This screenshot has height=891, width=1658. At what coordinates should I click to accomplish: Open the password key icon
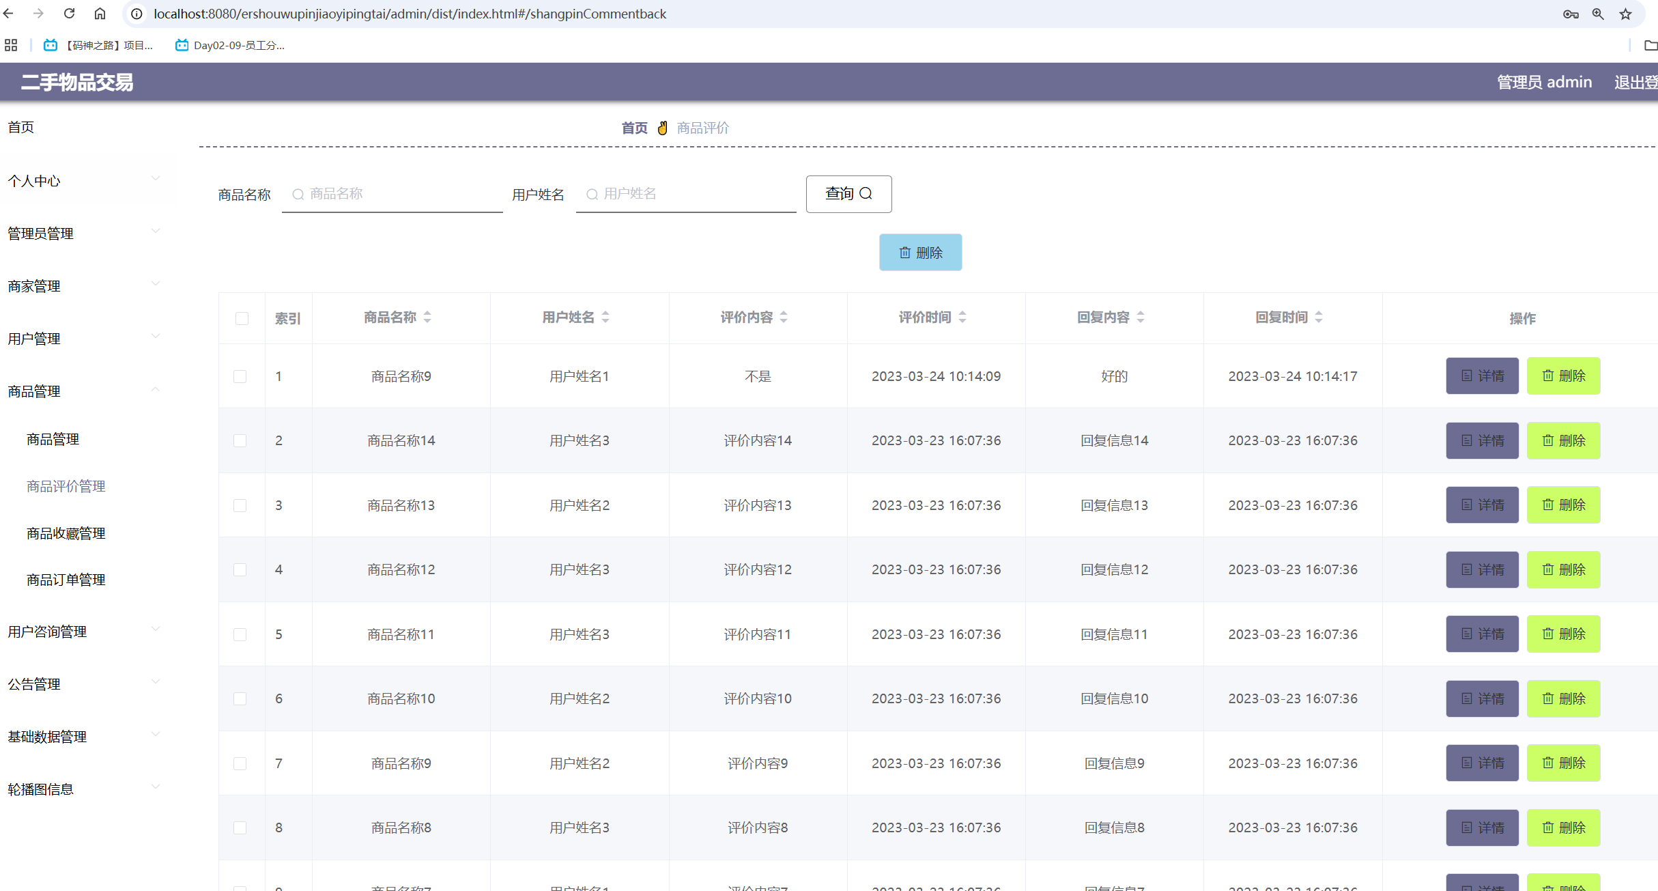point(1571,14)
